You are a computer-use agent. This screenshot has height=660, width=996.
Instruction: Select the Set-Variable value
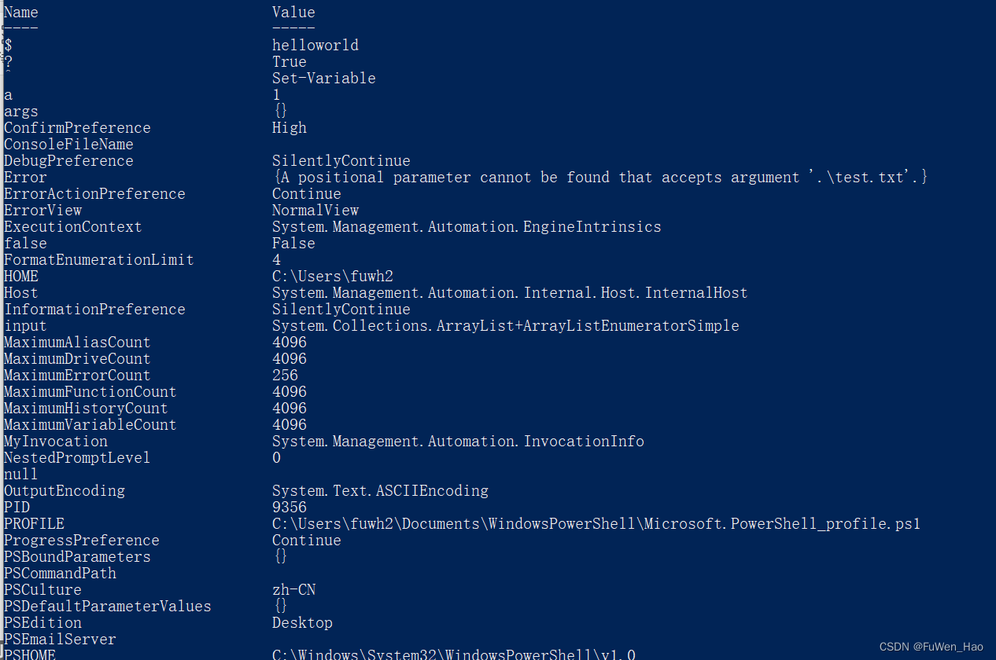pos(323,79)
